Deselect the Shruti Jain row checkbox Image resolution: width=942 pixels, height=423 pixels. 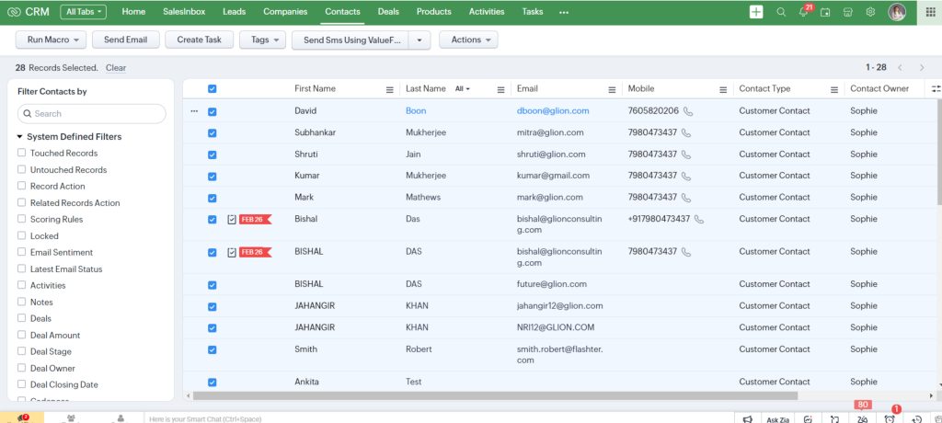213,154
